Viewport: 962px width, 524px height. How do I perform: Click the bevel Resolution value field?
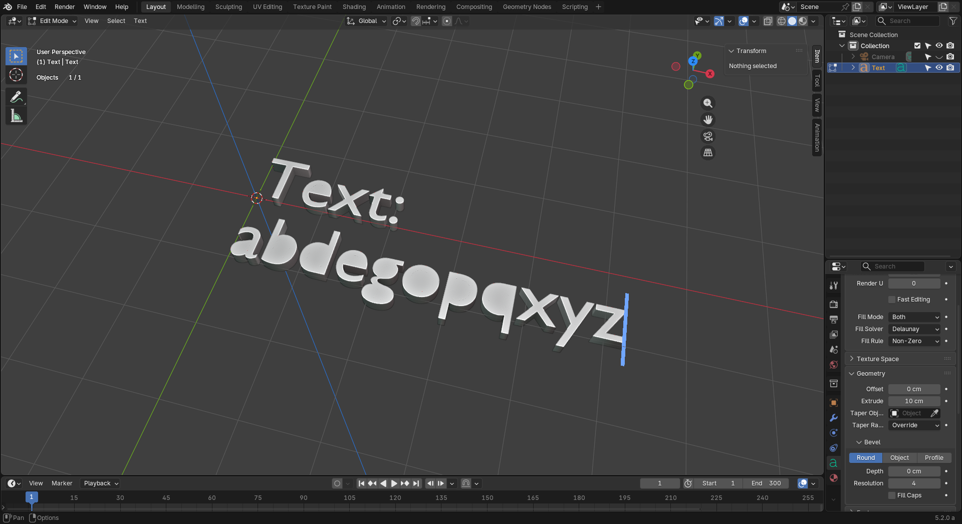pos(914,483)
